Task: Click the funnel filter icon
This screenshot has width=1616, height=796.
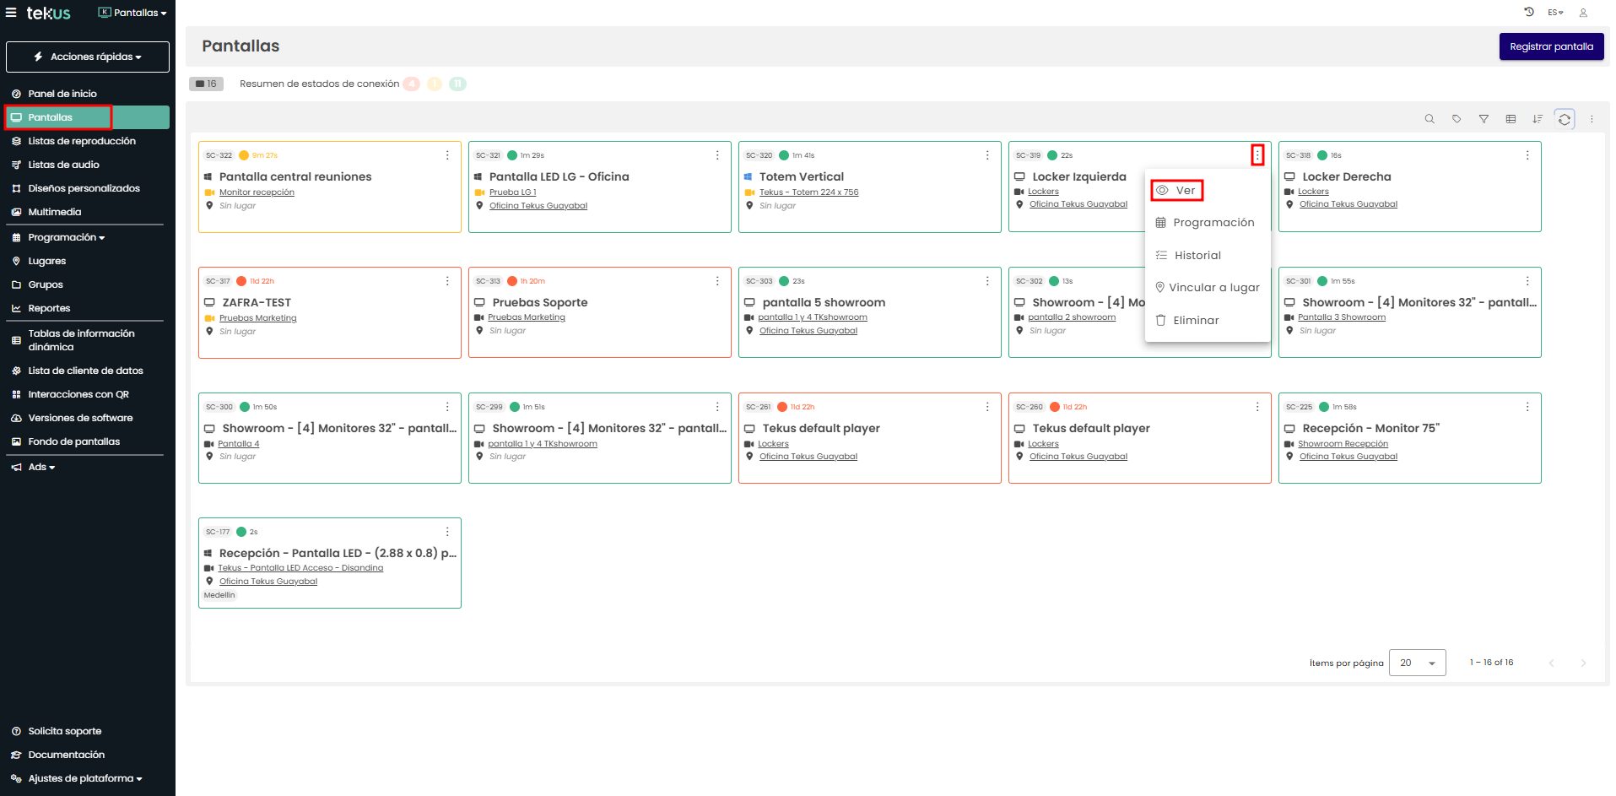Action: [x=1484, y=119]
